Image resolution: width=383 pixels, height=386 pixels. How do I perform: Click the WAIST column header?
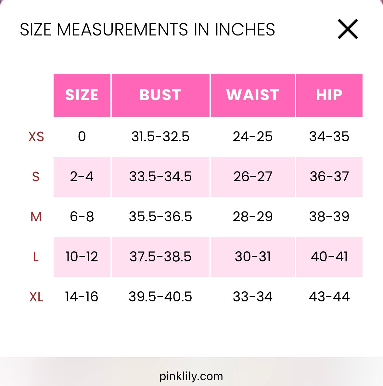[x=252, y=95]
